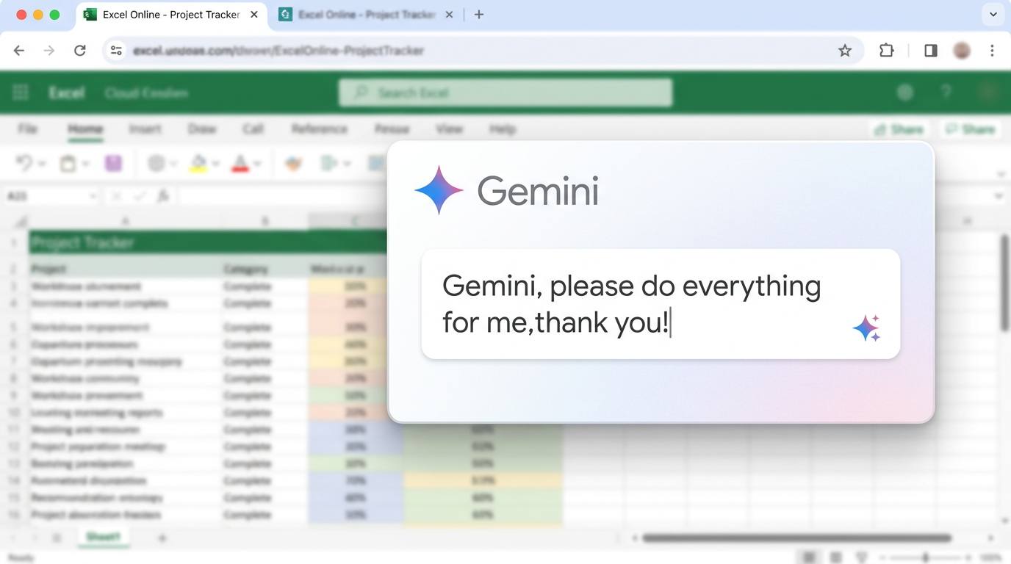Go back with browser back arrow

(19, 51)
